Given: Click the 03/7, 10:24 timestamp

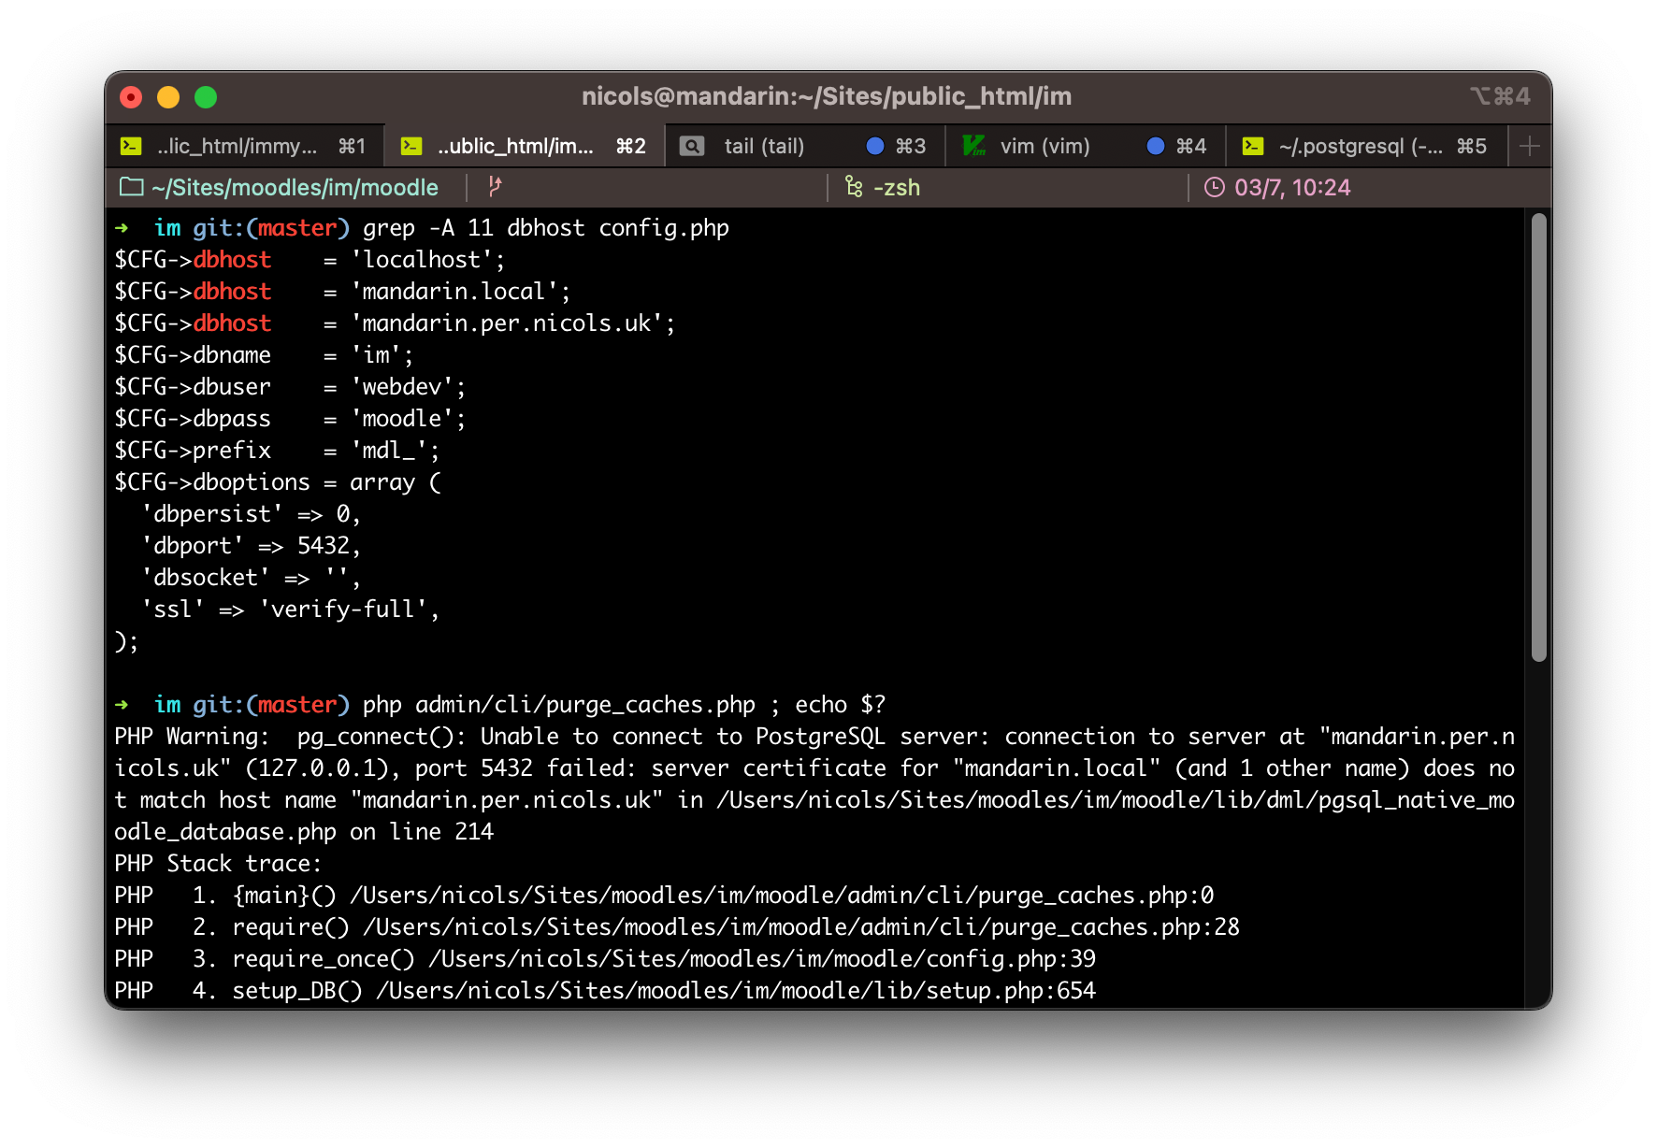Looking at the screenshot, I should [1292, 188].
